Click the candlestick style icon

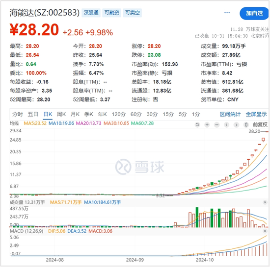pos(246,124)
